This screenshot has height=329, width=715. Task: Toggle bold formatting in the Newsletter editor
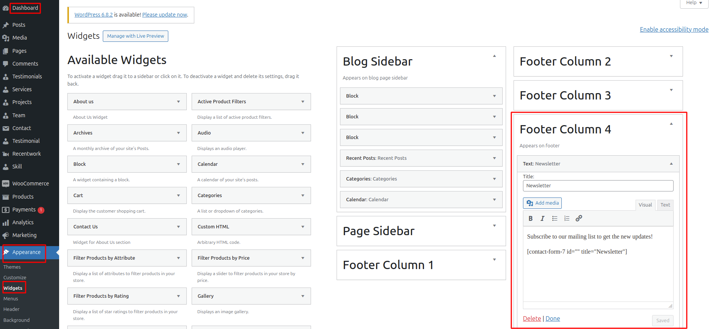coord(531,218)
